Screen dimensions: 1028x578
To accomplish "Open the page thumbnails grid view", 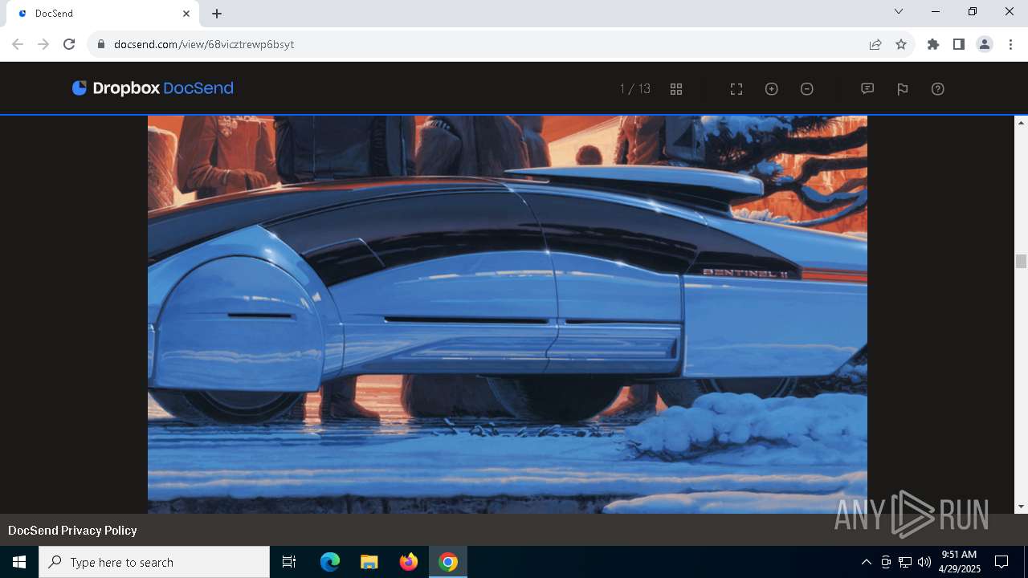I will coord(676,89).
